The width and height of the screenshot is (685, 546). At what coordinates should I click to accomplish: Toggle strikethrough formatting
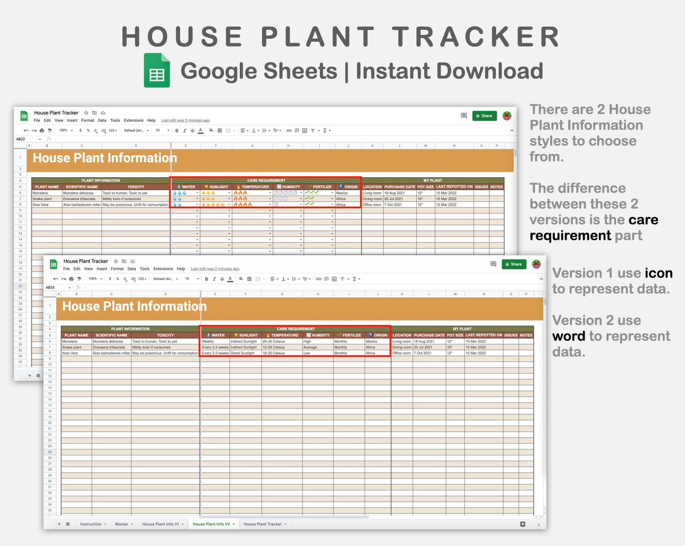point(222,279)
